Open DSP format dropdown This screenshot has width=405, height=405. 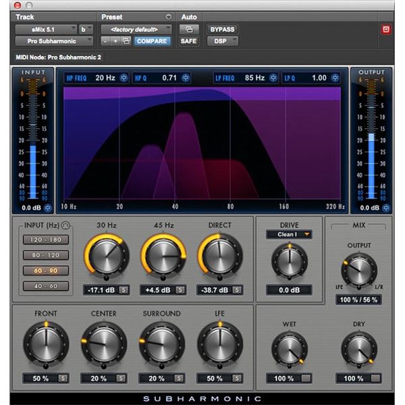click(x=223, y=41)
